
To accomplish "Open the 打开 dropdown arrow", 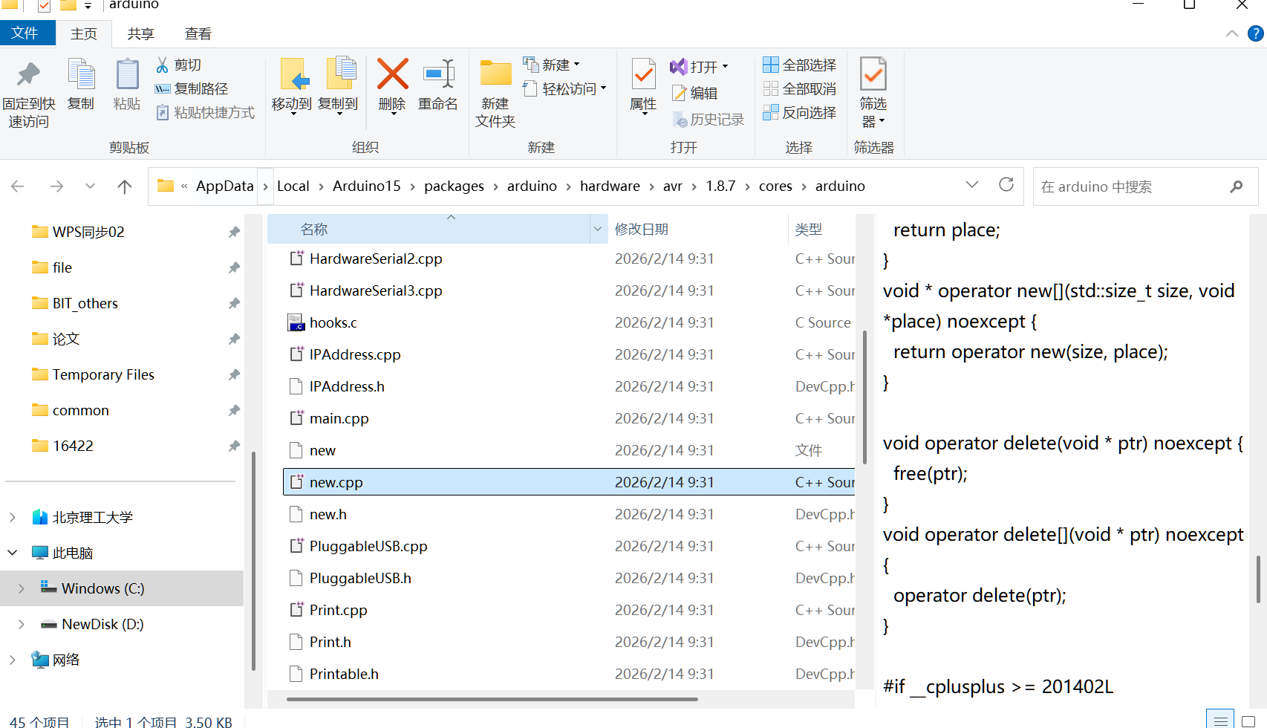I will [725, 67].
